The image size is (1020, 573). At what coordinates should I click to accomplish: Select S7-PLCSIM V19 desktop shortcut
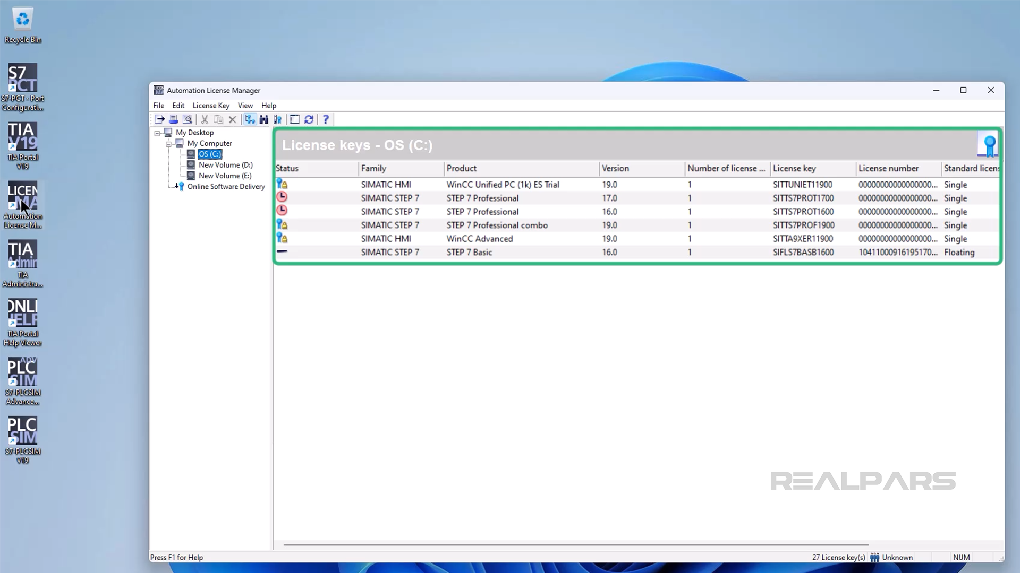pyautogui.click(x=22, y=441)
